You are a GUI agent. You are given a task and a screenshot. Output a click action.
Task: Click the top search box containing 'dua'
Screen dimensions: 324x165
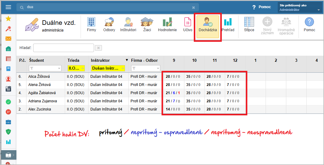107,7
